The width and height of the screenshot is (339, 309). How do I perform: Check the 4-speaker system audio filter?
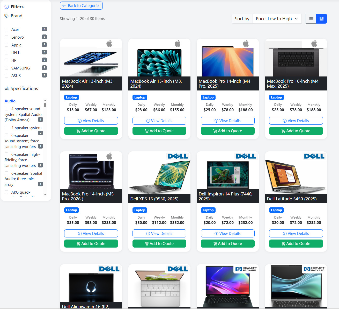pyautogui.click(x=6, y=128)
